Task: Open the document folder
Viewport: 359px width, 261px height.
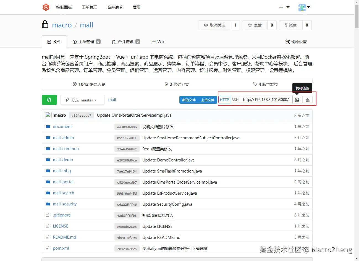Action: click(x=62, y=127)
